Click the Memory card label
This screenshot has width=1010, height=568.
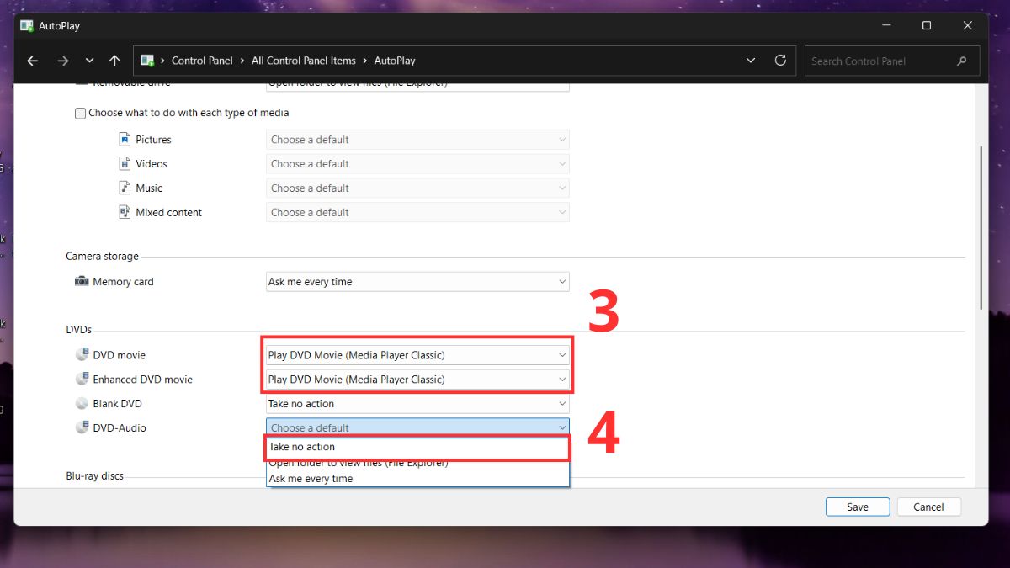(123, 282)
